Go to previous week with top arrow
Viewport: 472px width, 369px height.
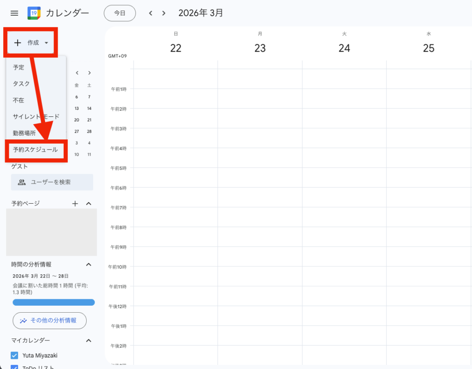150,13
